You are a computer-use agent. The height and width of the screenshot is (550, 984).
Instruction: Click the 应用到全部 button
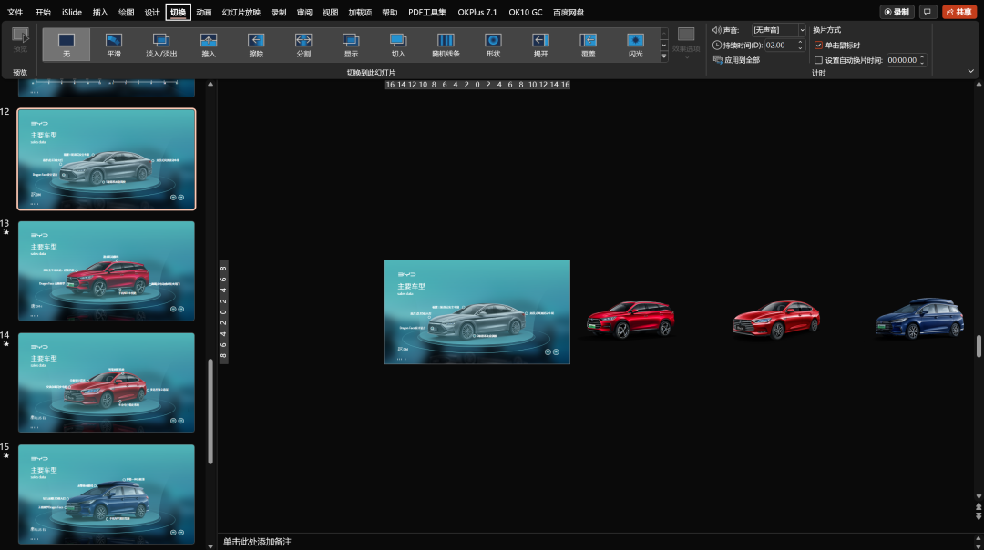tap(736, 60)
